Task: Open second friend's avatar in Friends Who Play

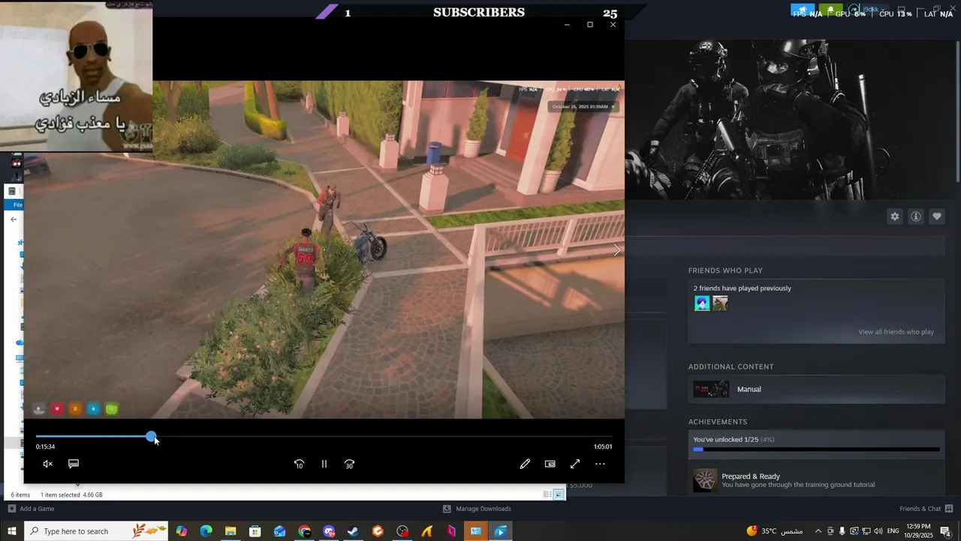Action: pos(720,304)
